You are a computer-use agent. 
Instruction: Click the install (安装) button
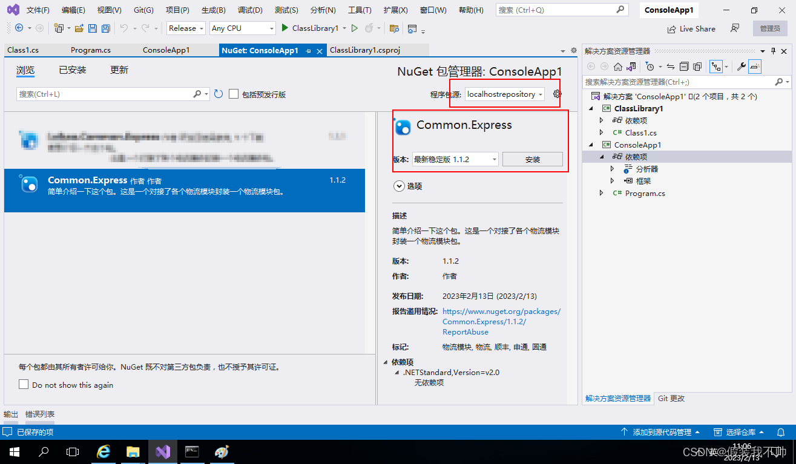[533, 159]
